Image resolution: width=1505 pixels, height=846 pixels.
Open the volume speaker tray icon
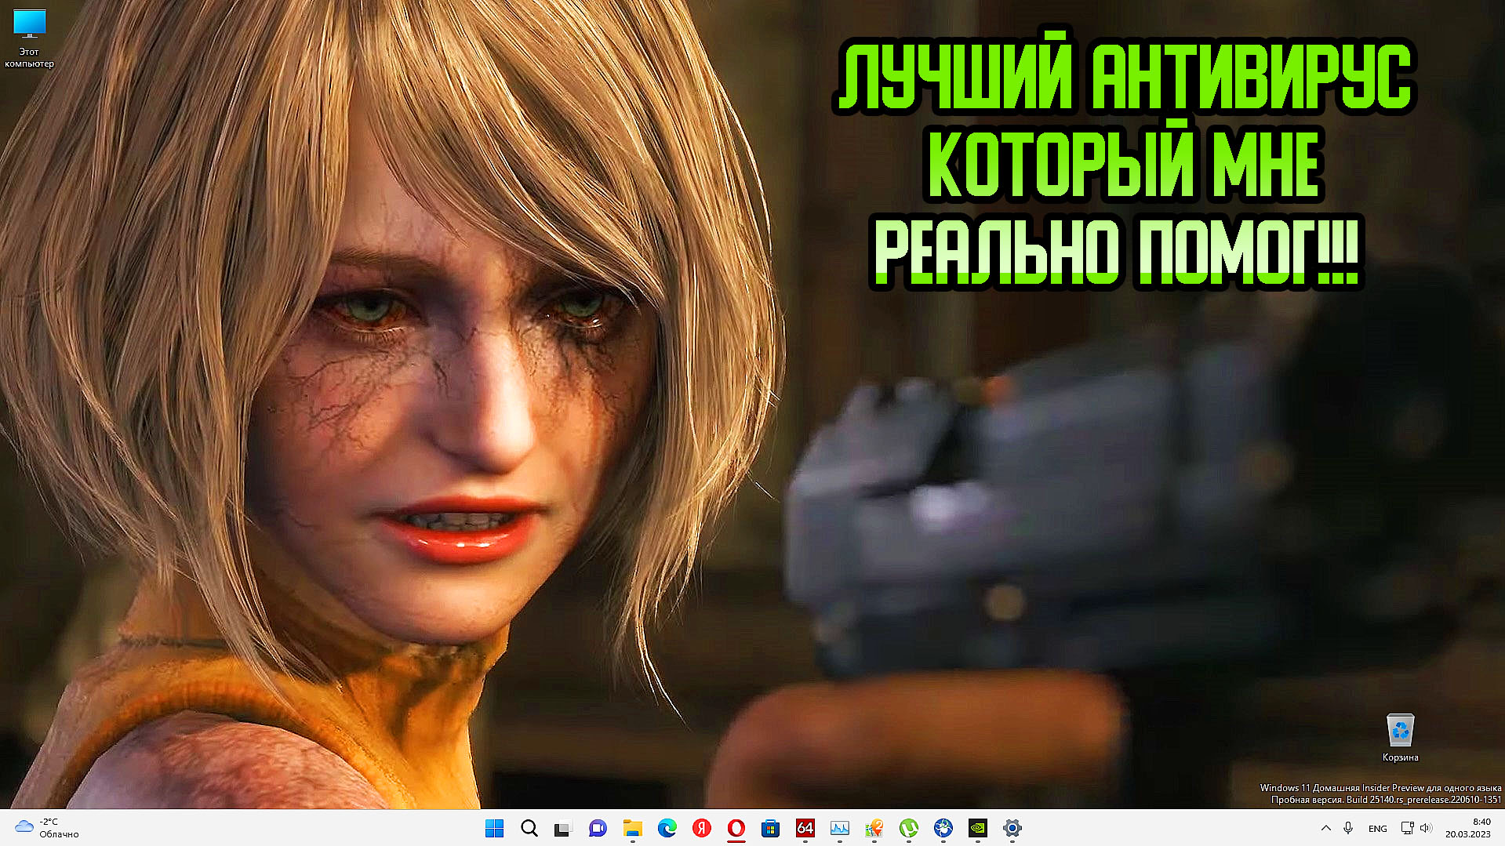click(x=1426, y=828)
